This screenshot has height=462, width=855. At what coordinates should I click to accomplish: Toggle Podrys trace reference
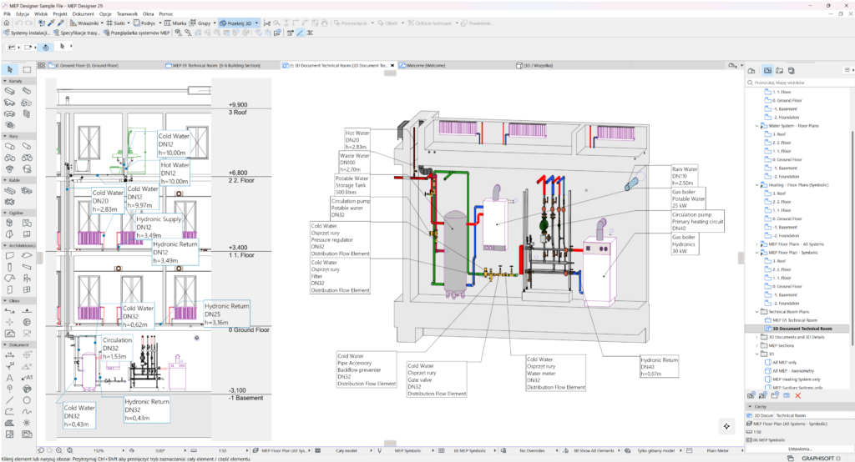[144, 23]
